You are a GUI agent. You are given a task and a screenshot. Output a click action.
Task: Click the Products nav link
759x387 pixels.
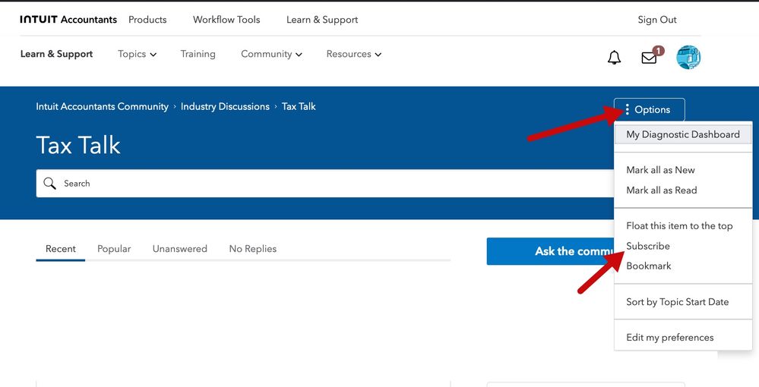(x=147, y=20)
